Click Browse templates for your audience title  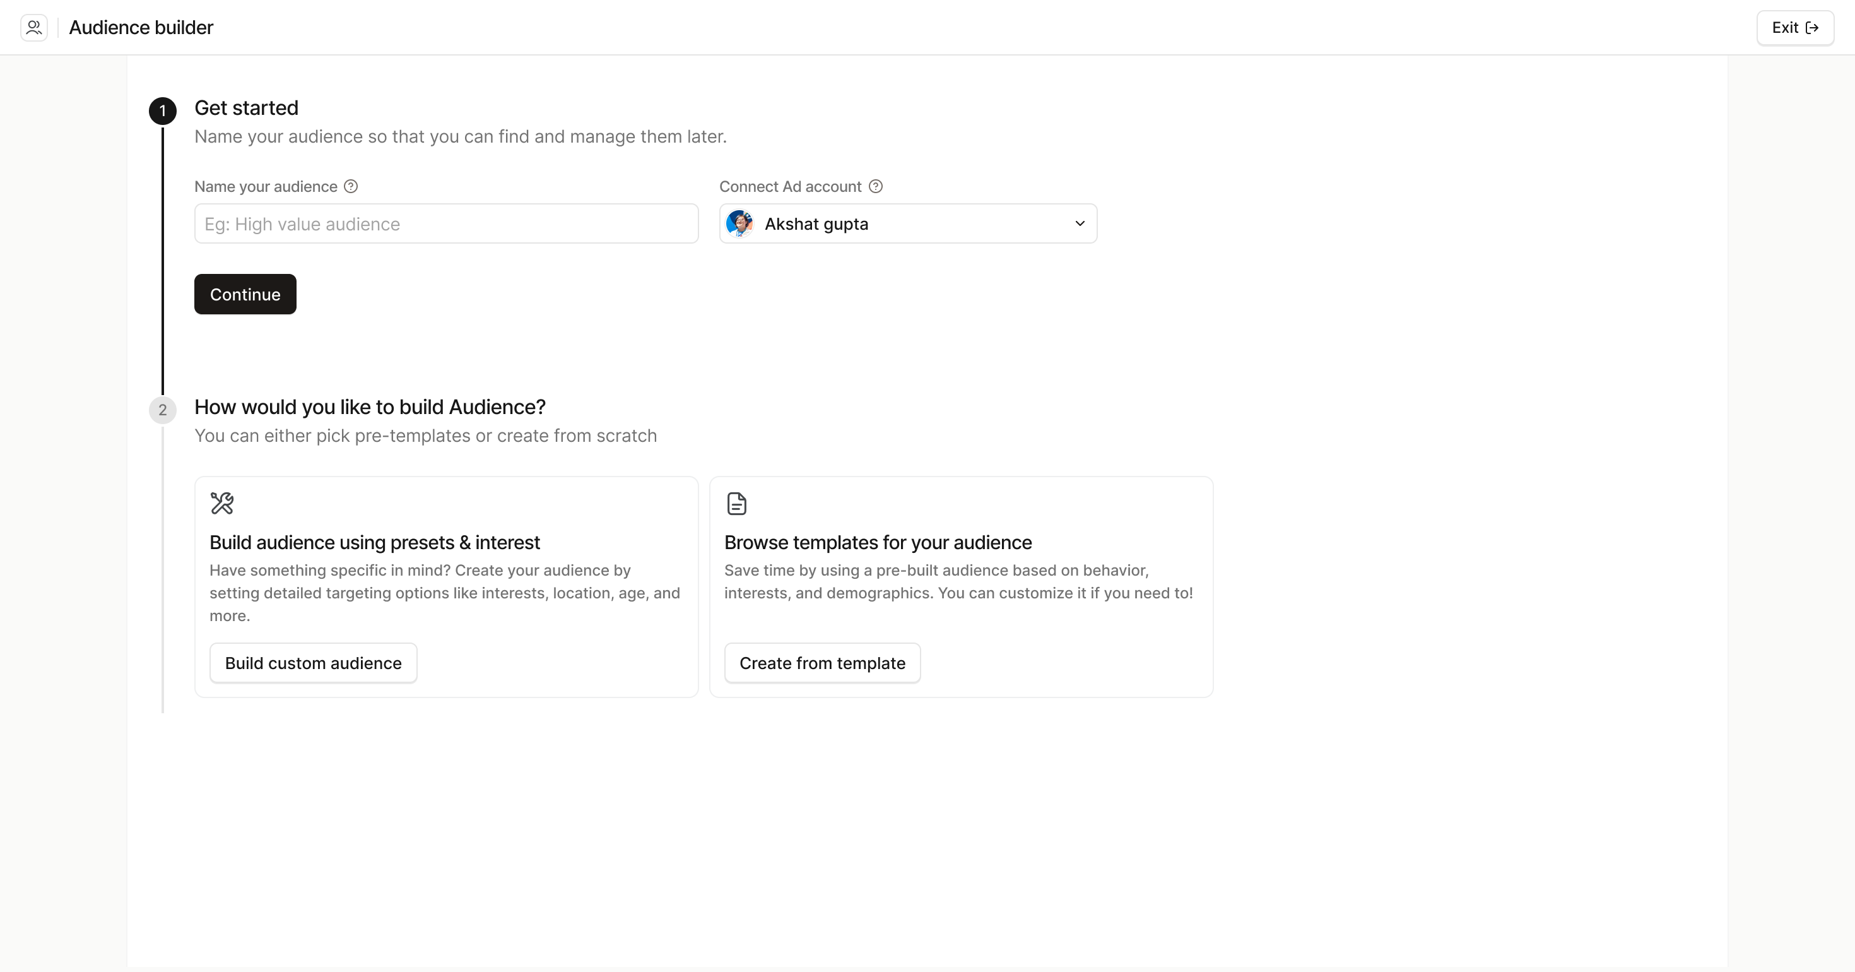tap(878, 543)
